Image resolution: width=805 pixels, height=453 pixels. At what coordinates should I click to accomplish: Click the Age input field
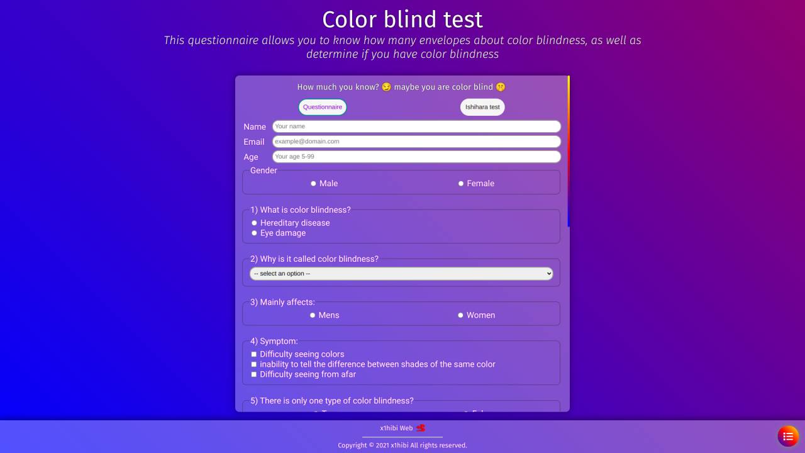416,157
